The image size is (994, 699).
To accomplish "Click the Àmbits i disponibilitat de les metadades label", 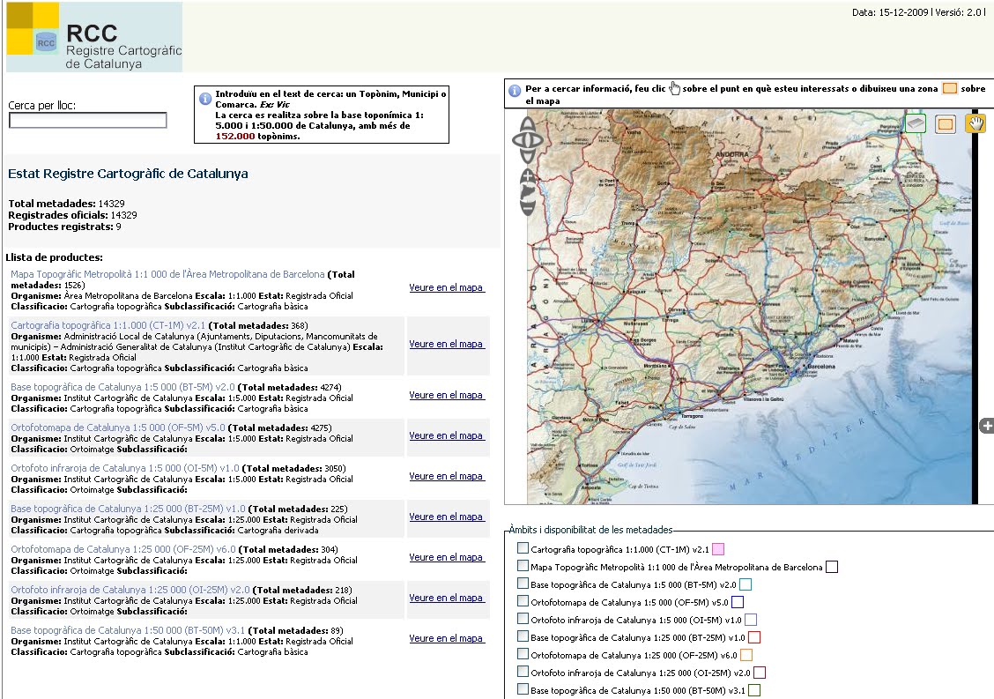I will coord(590,530).
